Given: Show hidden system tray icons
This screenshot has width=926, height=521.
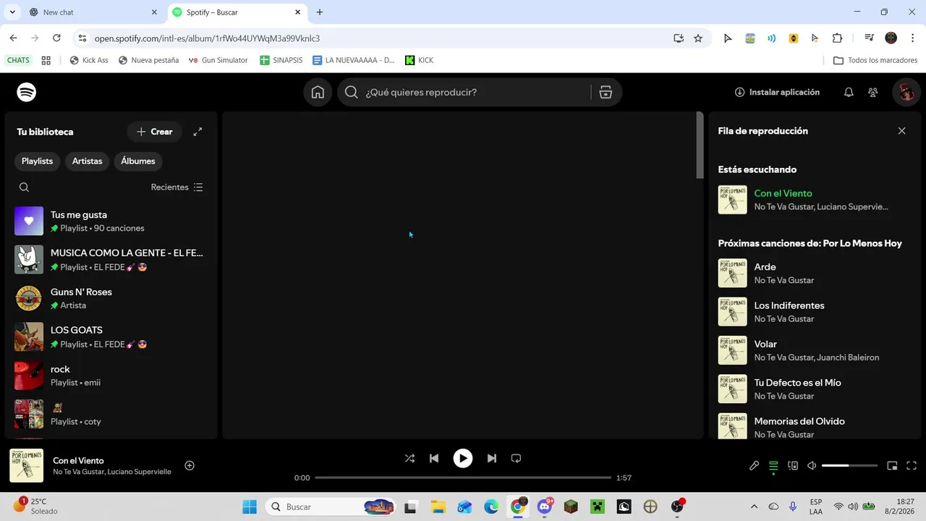Looking at the screenshot, I should point(754,507).
